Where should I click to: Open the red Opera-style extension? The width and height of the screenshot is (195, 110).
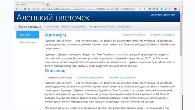pyautogui.click(x=154, y=9)
